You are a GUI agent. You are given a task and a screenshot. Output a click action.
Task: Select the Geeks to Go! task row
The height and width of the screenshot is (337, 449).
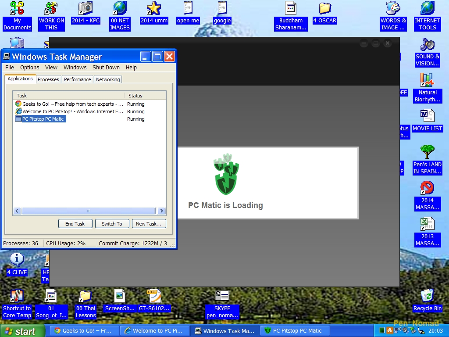coord(89,104)
